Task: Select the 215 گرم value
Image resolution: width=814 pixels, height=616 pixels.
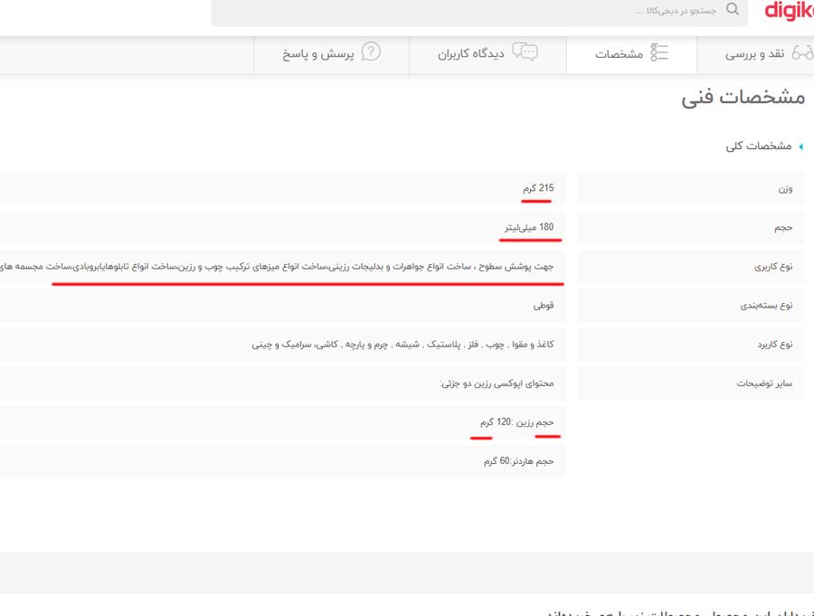Action: tap(538, 188)
